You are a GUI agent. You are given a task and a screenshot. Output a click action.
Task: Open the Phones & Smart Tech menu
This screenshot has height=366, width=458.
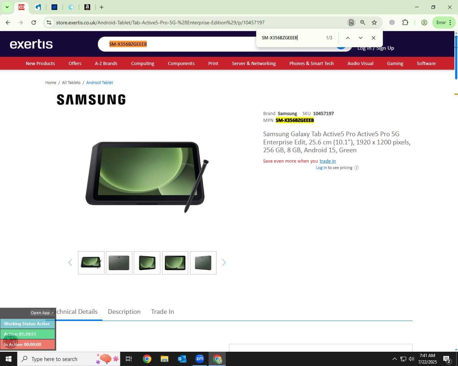coord(312,64)
